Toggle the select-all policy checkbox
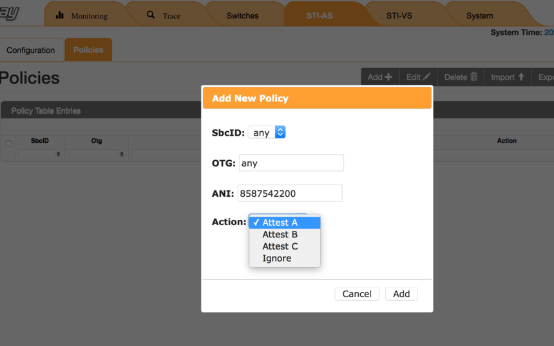 tap(8, 143)
